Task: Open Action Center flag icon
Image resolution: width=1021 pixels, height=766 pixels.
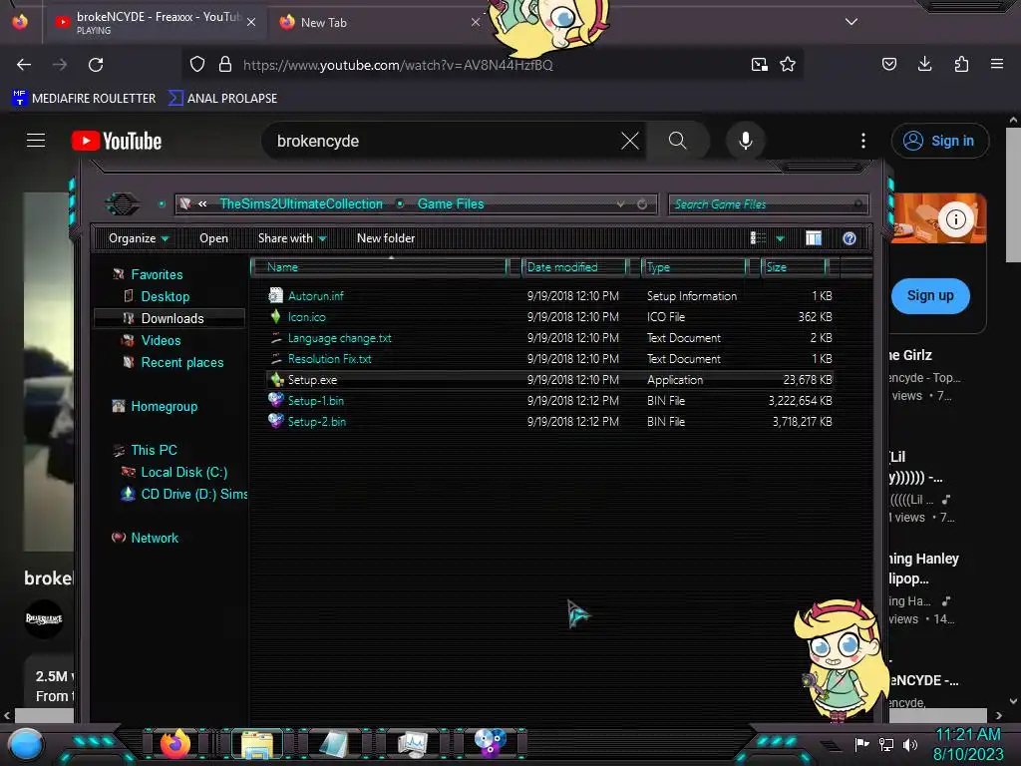Action: coord(862,744)
